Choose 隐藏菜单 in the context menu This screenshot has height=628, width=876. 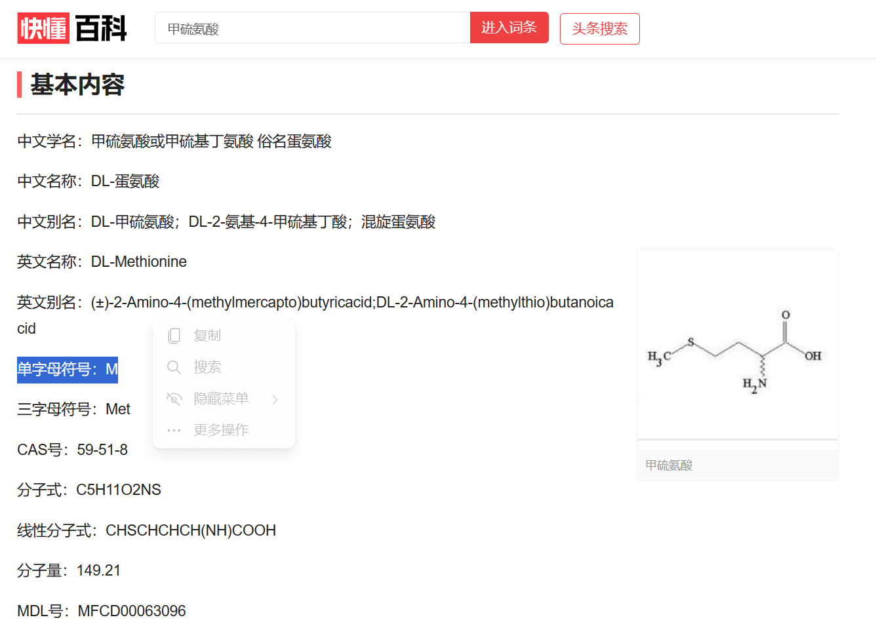coord(221,399)
